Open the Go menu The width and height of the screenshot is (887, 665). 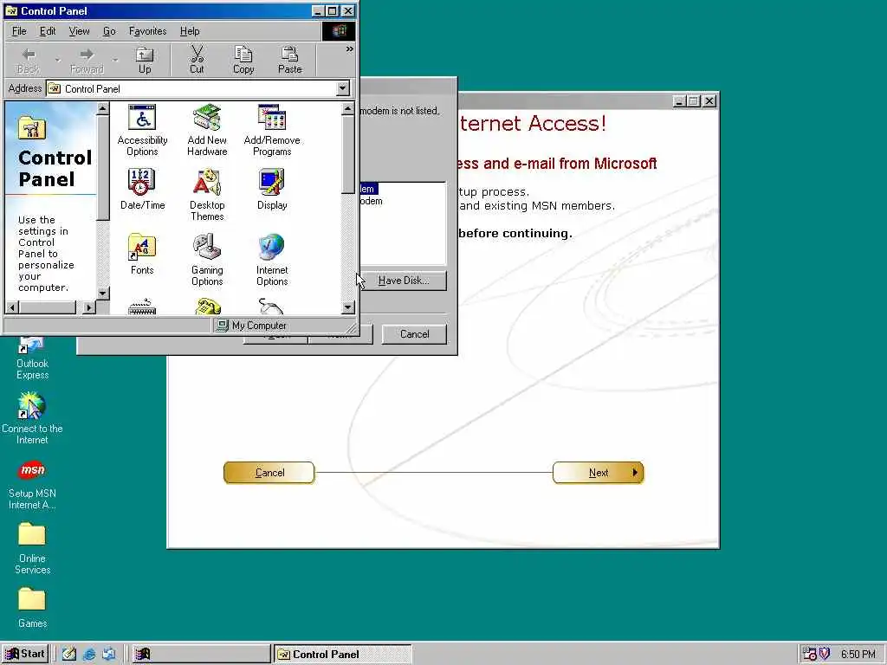tap(109, 31)
